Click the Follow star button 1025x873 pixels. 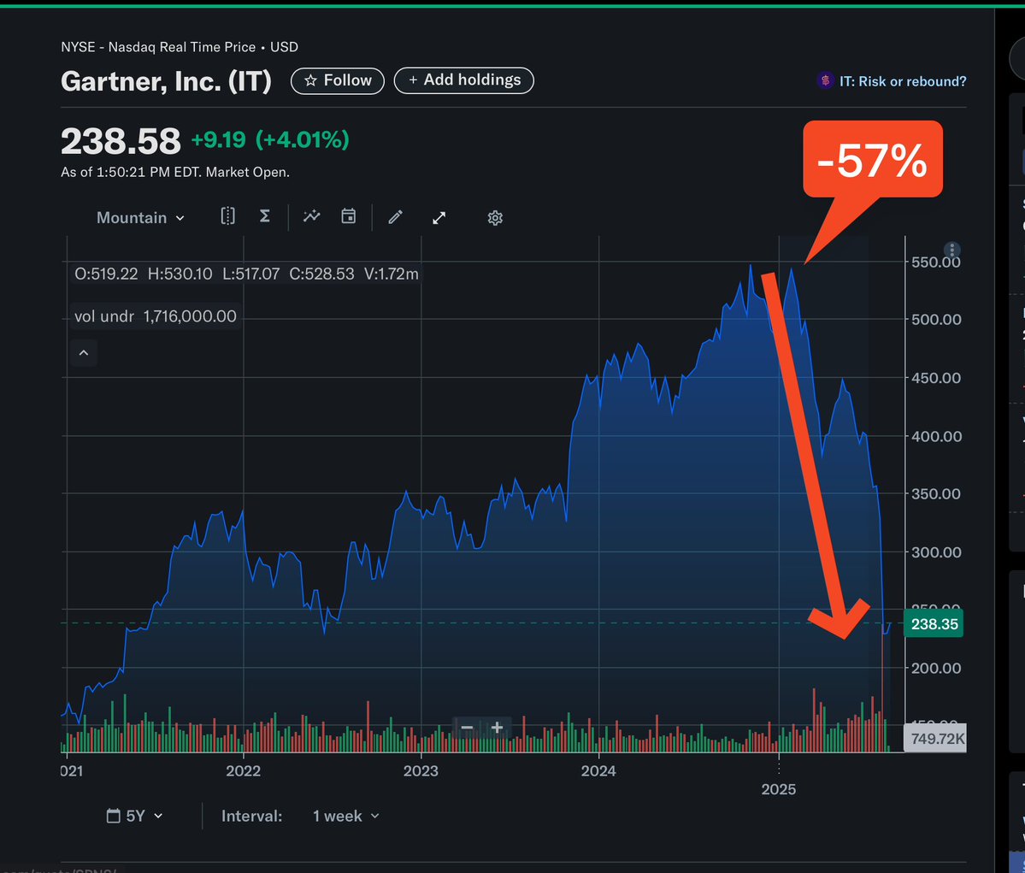pos(338,80)
